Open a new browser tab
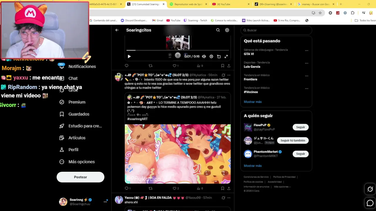The image size is (376, 211). pos(341,4)
